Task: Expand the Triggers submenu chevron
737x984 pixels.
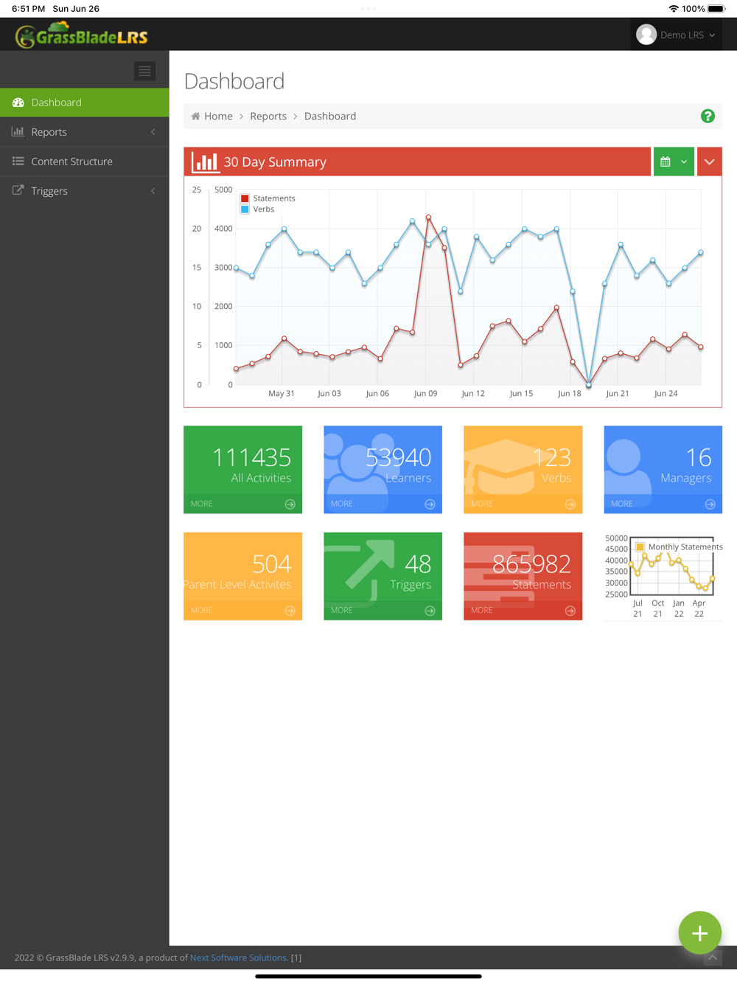Action: pos(153,191)
